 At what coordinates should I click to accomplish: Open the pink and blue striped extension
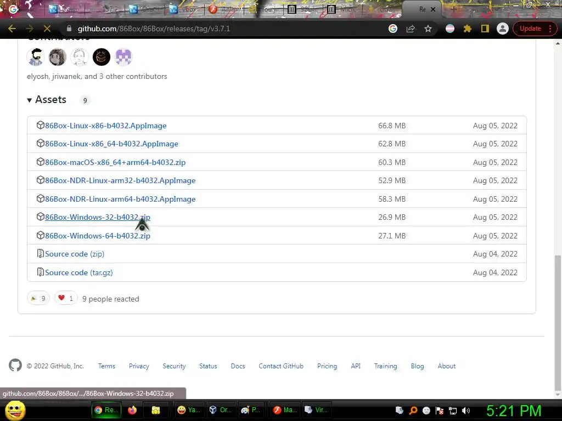450,29
